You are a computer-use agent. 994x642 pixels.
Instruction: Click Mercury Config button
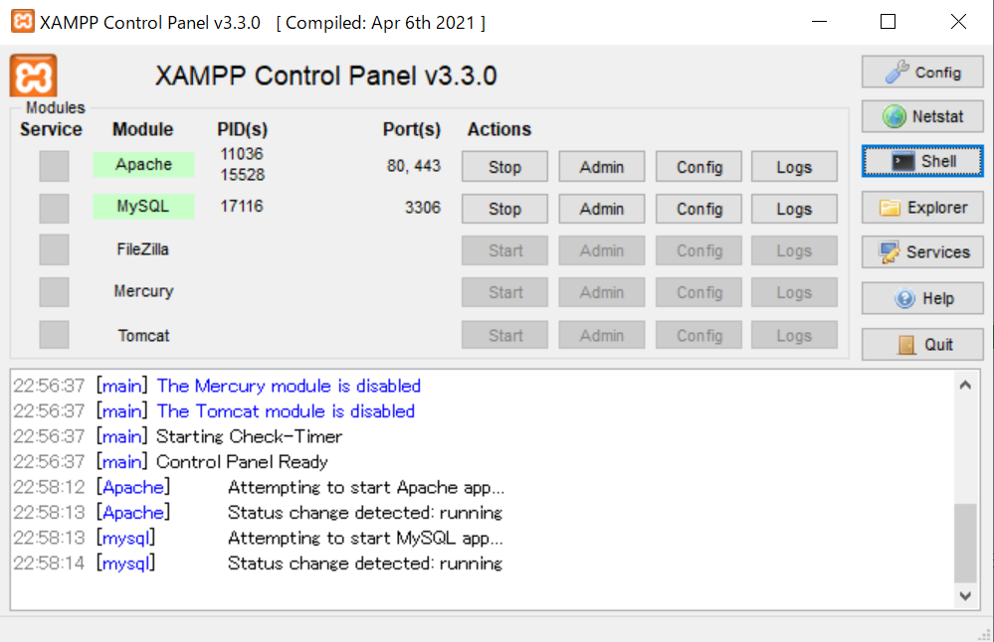tap(699, 292)
